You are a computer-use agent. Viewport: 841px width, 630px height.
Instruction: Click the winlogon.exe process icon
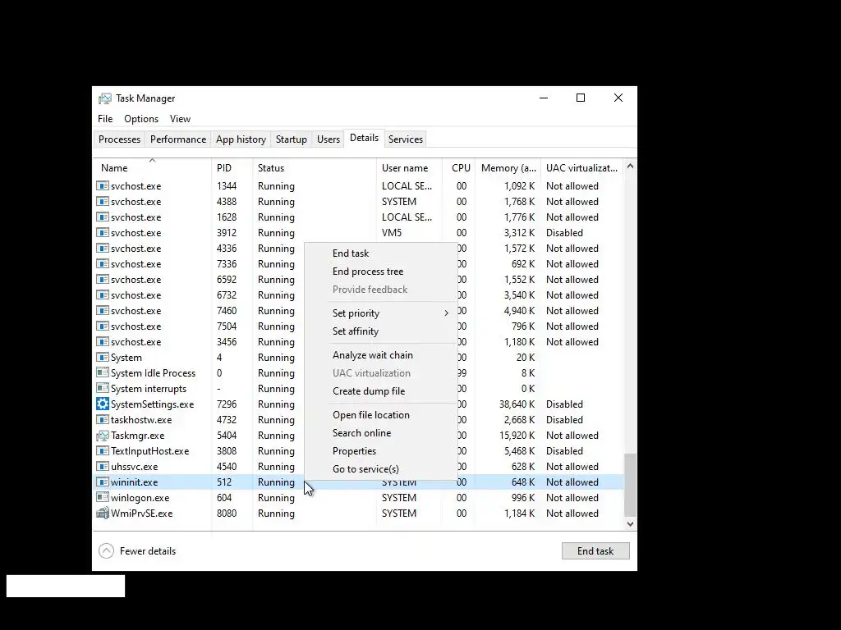coord(103,498)
